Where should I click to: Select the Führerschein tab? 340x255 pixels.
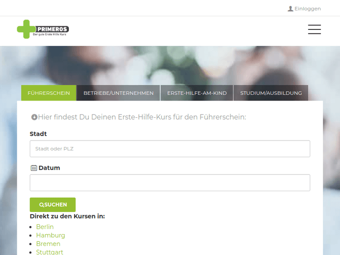49,93
